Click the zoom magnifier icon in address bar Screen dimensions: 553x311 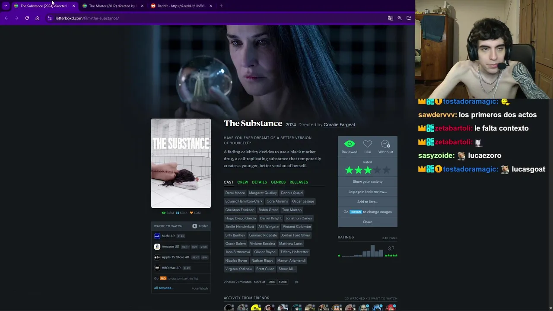click(400, 18)
